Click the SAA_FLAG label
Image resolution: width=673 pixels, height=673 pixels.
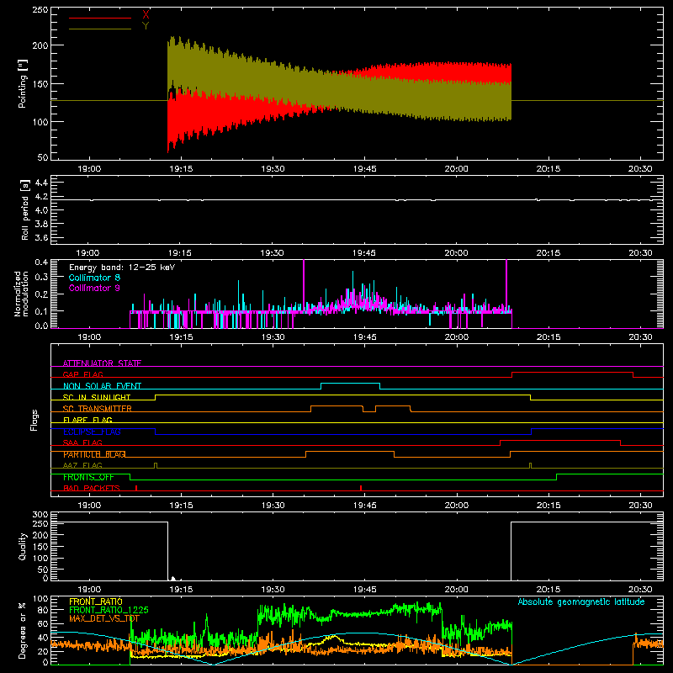point(82,442)
